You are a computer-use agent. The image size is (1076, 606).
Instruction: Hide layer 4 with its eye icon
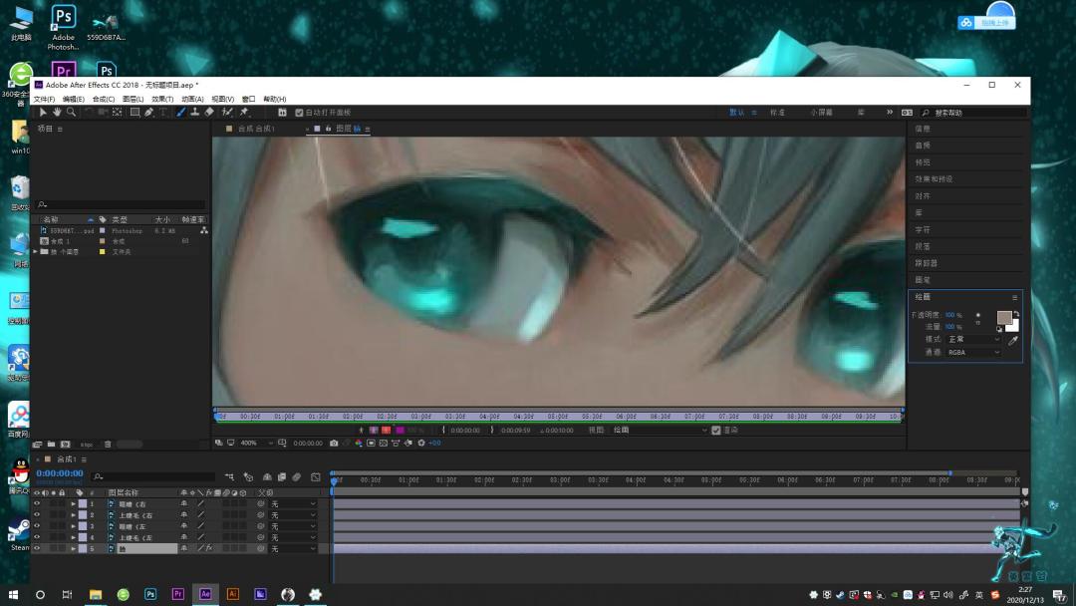[37, 537]
